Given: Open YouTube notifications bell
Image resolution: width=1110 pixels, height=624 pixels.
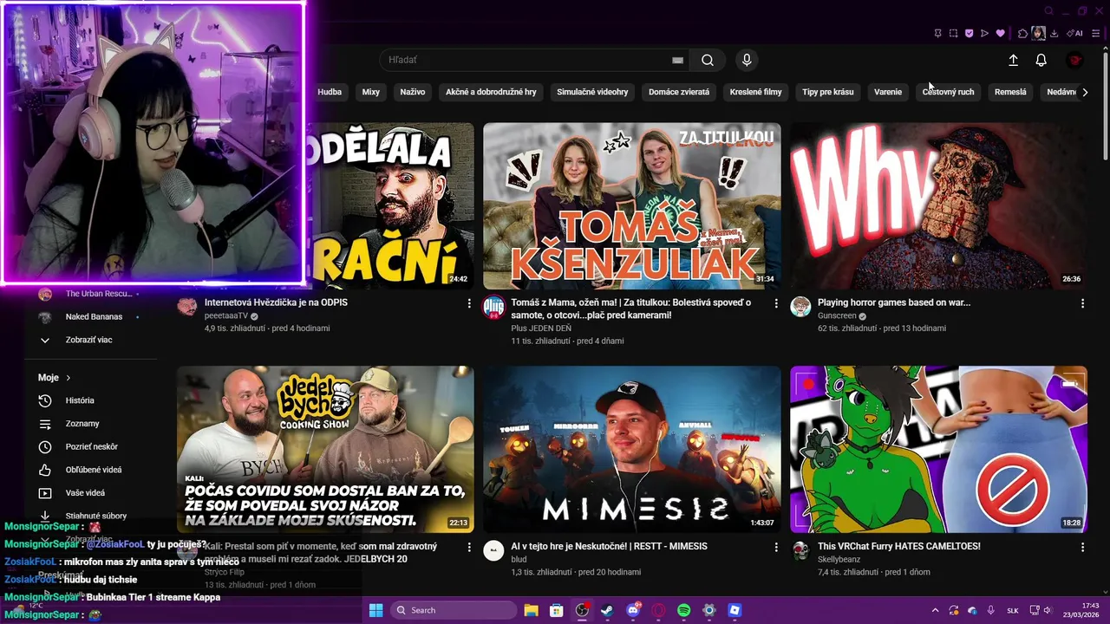Looking at the screenshot, I should click(x=1041, y=60).
